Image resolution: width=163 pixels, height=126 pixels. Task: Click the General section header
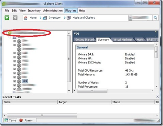coord(115,47)
